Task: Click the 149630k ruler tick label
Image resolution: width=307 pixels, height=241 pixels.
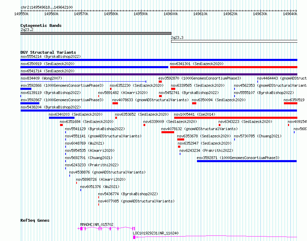Action: pyautogui.click(x=260, y=14)
